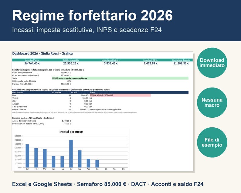The image size is (241, 193).
Task: Click the 'Altra piattaforma' row label
Action: (x=19, y=107)
